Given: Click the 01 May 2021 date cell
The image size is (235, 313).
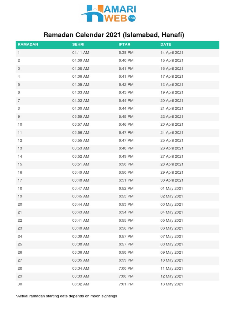Looking at the screenshot, I should (171, 189).
